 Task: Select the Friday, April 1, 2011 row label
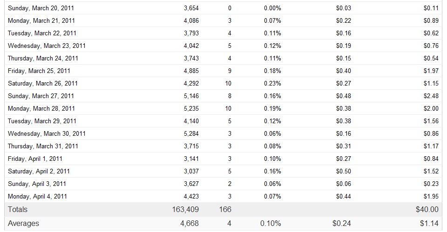(x=35, y=159)
